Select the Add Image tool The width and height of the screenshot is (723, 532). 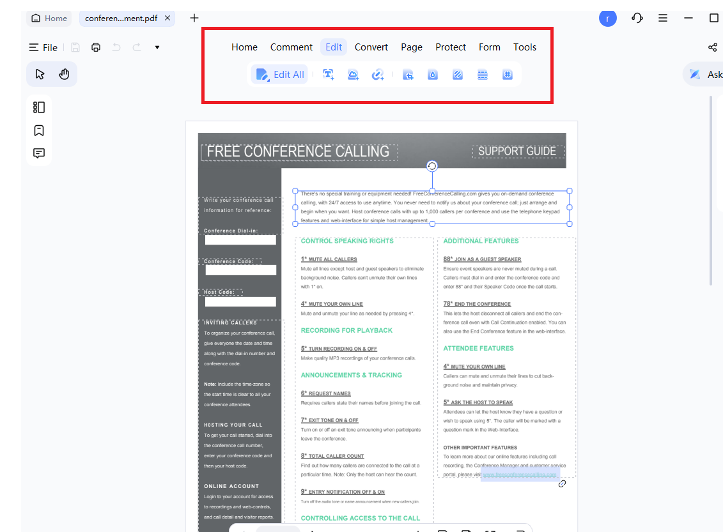pos(354,75)
